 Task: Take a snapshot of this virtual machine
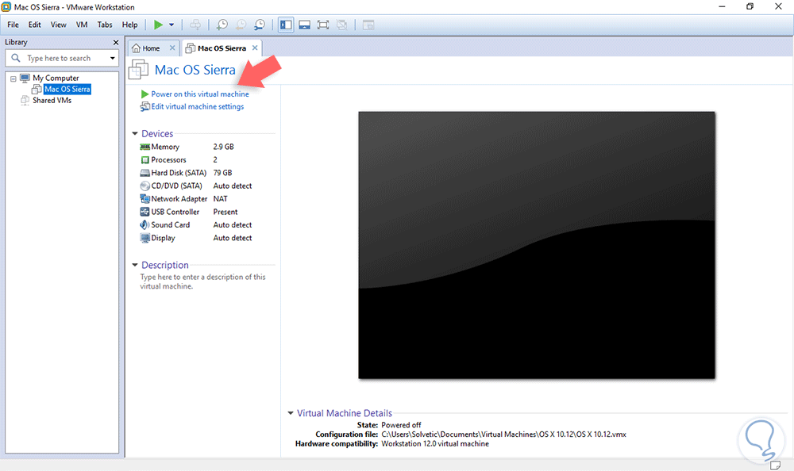tap(222, 25)
